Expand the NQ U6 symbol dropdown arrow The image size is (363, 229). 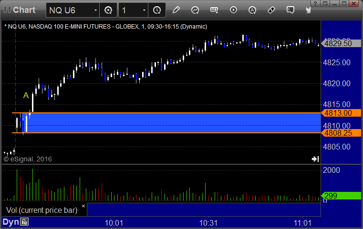(95, 10)
